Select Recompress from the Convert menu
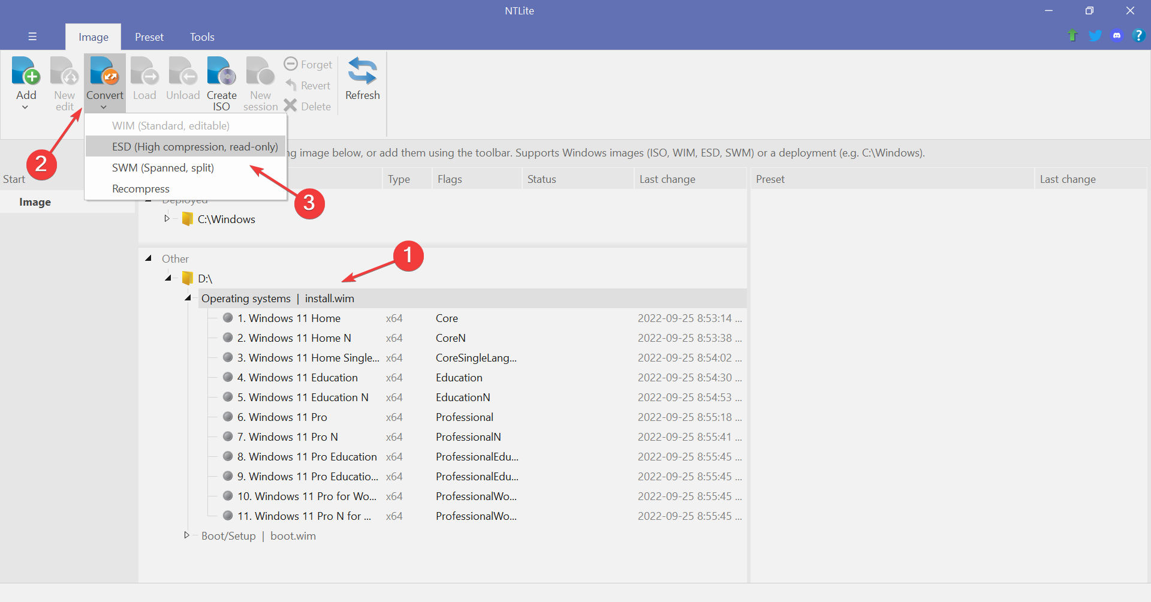This screenshot has width=1151, height=602. pos(185,189)
